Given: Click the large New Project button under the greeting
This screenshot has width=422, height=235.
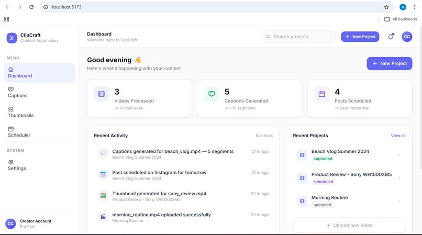Looking at the screenshot, I should [390, 63].
